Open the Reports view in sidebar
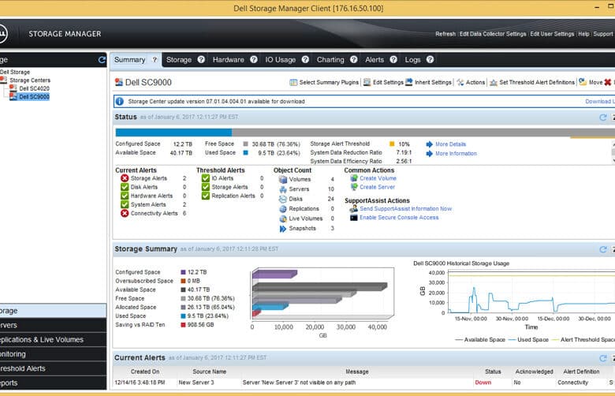This screenshot has width=615, height=396. (53, 383)
